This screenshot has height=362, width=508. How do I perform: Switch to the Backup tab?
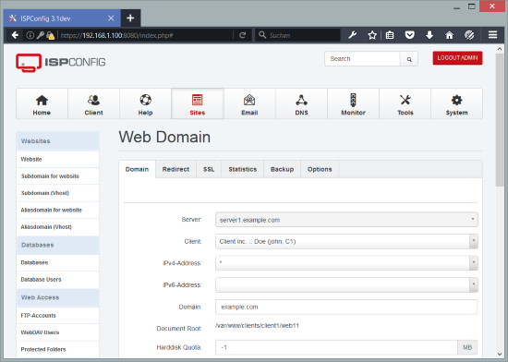283,169
